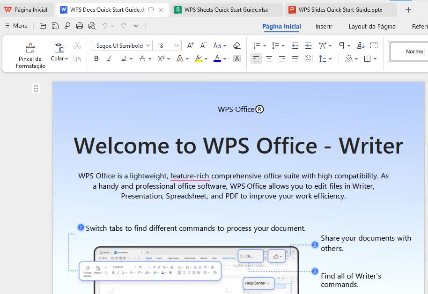The image size is (428, 294).
Task: Toggle numbered list button
Action: [276, 45]
